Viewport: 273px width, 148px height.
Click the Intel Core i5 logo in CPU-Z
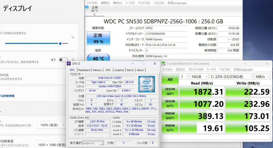tap(147, 84)
